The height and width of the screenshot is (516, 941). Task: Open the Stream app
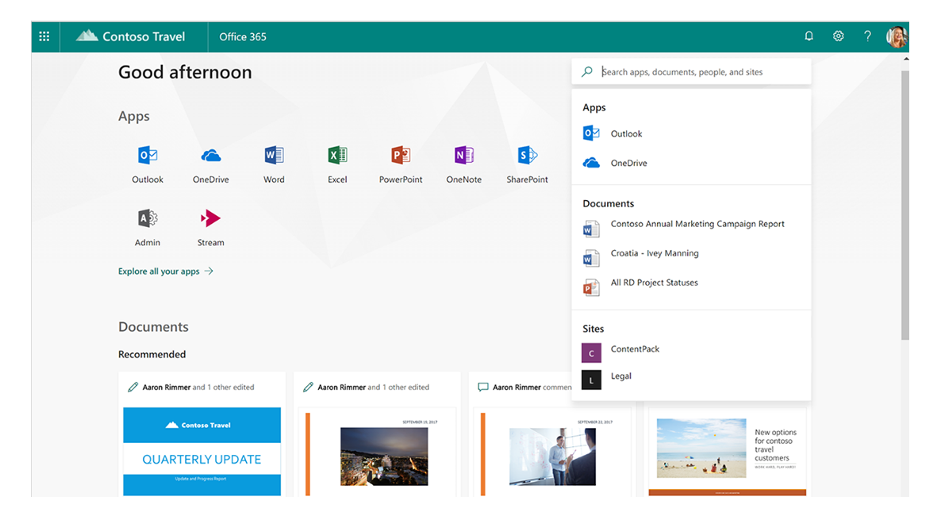point(210,227)
